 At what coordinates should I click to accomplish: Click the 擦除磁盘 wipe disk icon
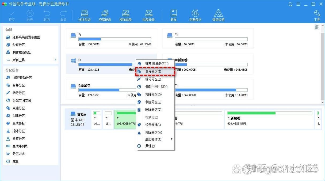point(126,15)
